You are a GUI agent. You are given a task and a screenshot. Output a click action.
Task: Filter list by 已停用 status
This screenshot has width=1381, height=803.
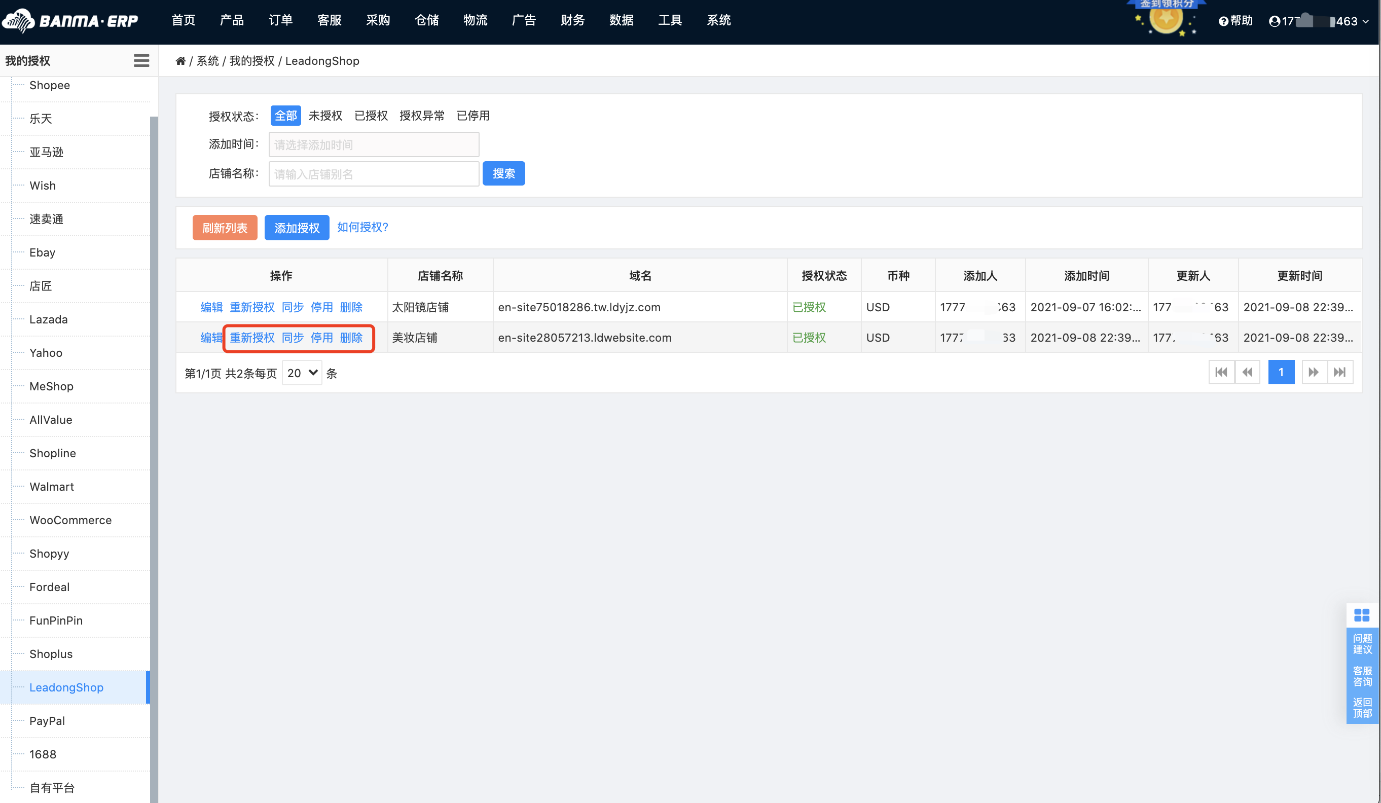point(474,115)
